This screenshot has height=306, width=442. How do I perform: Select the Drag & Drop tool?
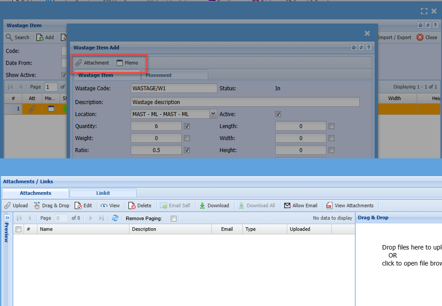[51, 205]
